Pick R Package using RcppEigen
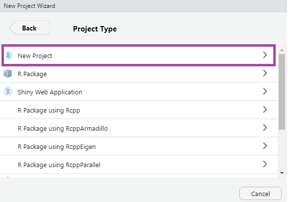This screenshot has height=202, width=288. [139, 146]
